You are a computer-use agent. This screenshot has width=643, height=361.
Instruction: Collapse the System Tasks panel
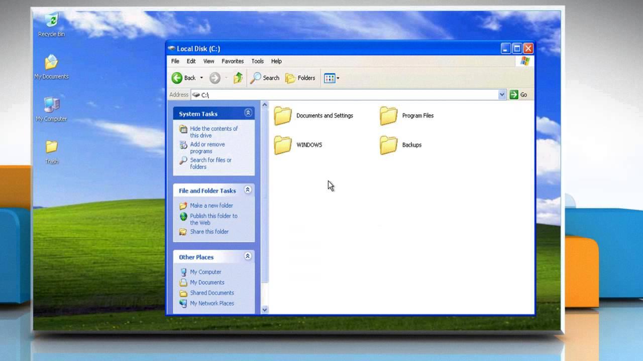248,113
